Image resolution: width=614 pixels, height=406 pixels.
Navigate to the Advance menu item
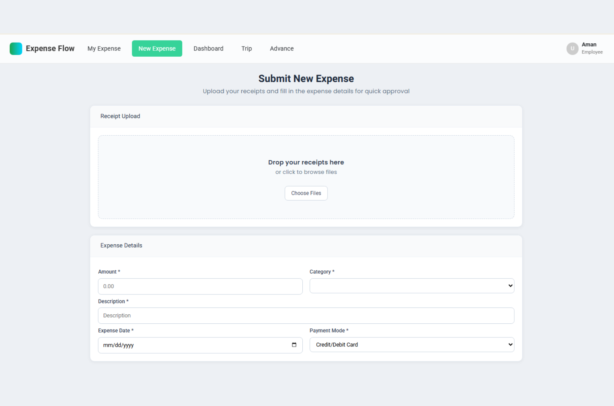(282, 48)
